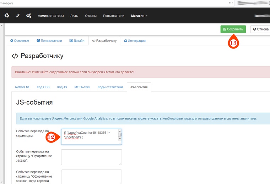Switch to the Коды статистики sub-tab

pos(110,87)
